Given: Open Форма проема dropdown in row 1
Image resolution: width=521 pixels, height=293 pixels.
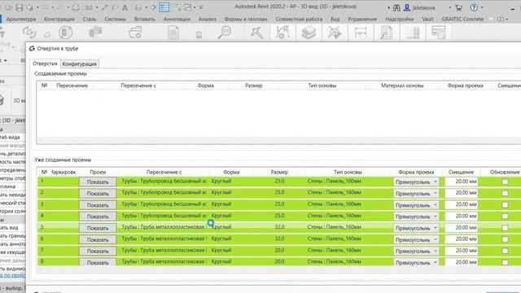Looking at the screenshot, I should click(x=416, y=182).
